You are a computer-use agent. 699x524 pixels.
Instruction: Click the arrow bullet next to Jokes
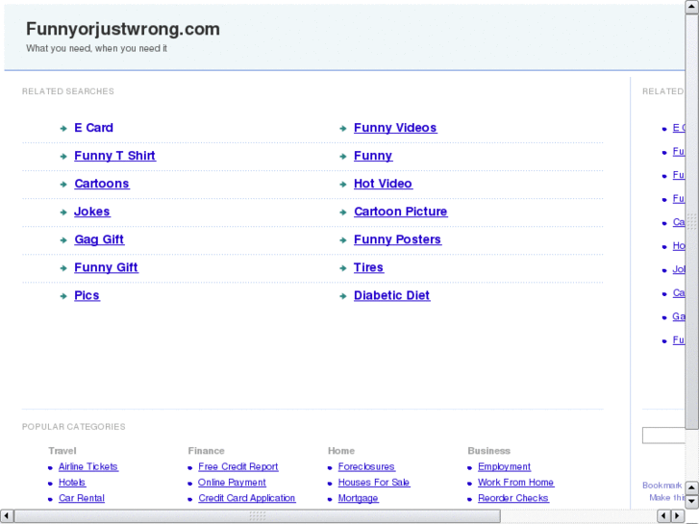point(63,212)
